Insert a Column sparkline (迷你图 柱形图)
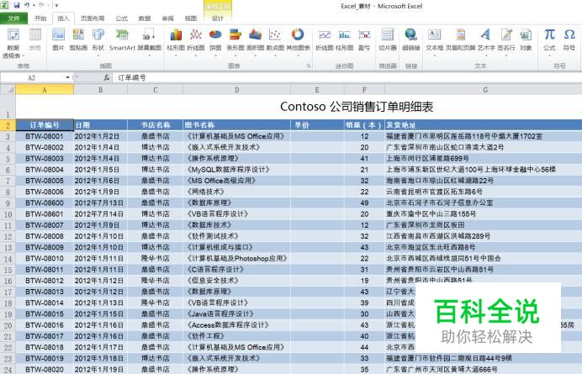Viewport: 582px width, 374px height. [345, 40]
